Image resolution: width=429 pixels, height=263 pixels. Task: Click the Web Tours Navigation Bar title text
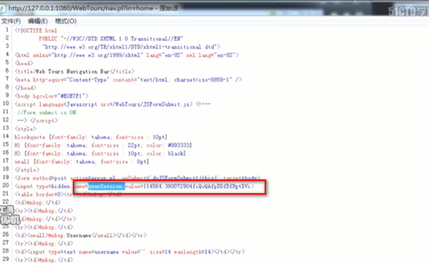pyautogui.click(x=73, y=71)
